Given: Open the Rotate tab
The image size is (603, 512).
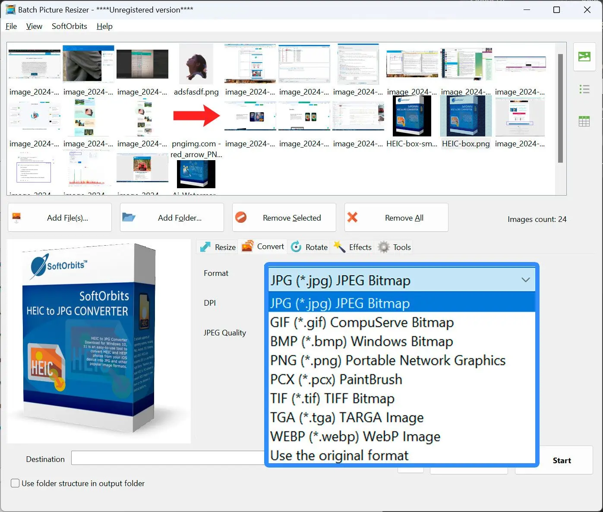Looking at the screenshot, I should click(x=309, y=247).
